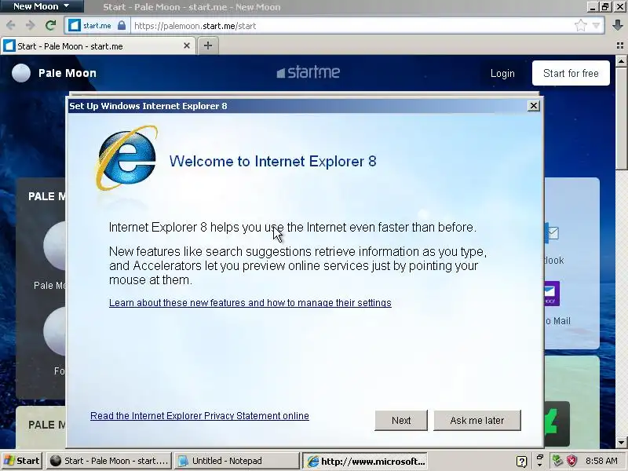
Task: Click the help question mark tray icon
Action: [521, 462]
